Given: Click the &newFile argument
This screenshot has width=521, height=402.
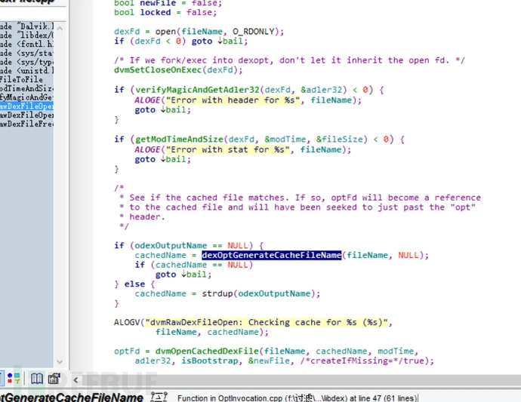Looking at the screenshot, I should [269, 361].
